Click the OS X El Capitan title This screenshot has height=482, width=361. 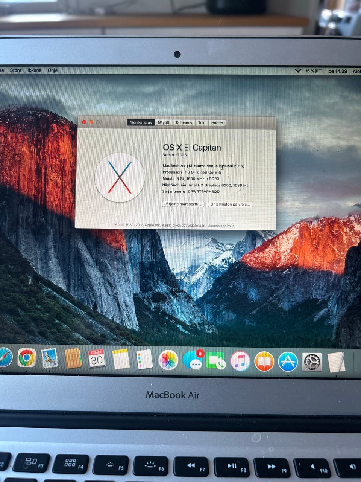point(192,148)
